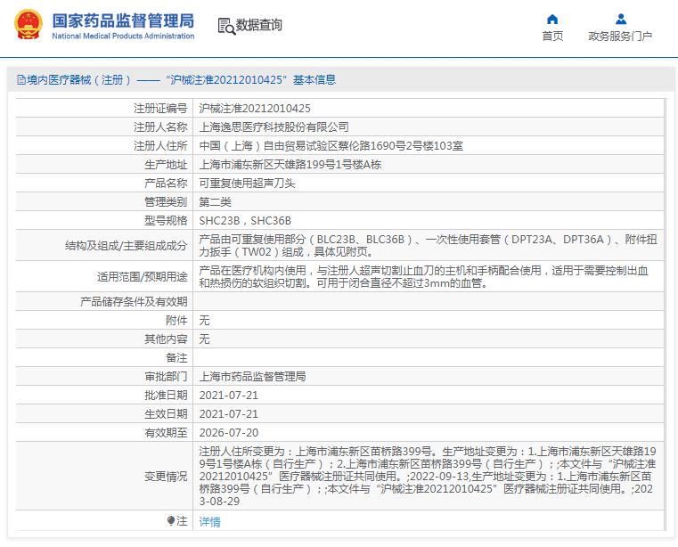Image resolution: width=678 pixels, height=547 pixels.
Task: Select 生效日期 value 2021-07-21
Action: tap(228, 414)
